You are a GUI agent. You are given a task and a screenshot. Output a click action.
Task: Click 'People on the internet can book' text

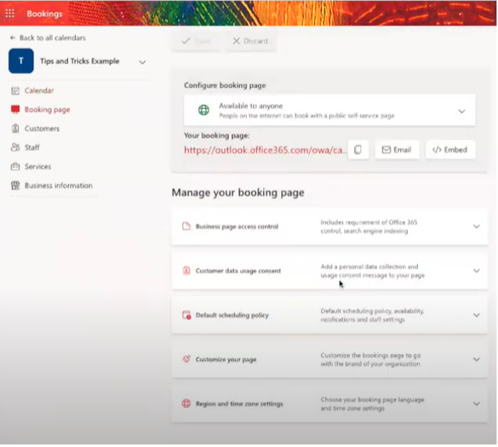coord(306,116)
